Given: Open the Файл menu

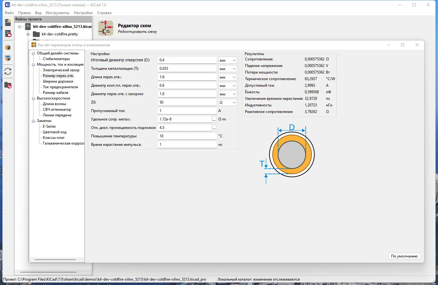Looking at the screenshot, I should (x=9, y=13).
